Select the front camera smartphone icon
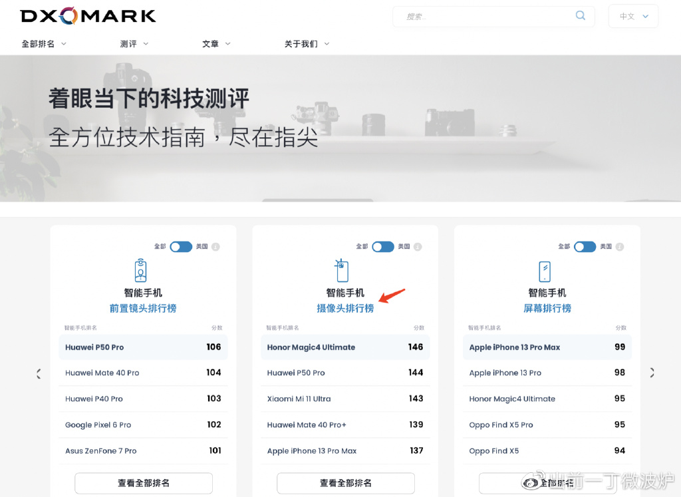Screen dimensions: 681x497 [143, 271]
